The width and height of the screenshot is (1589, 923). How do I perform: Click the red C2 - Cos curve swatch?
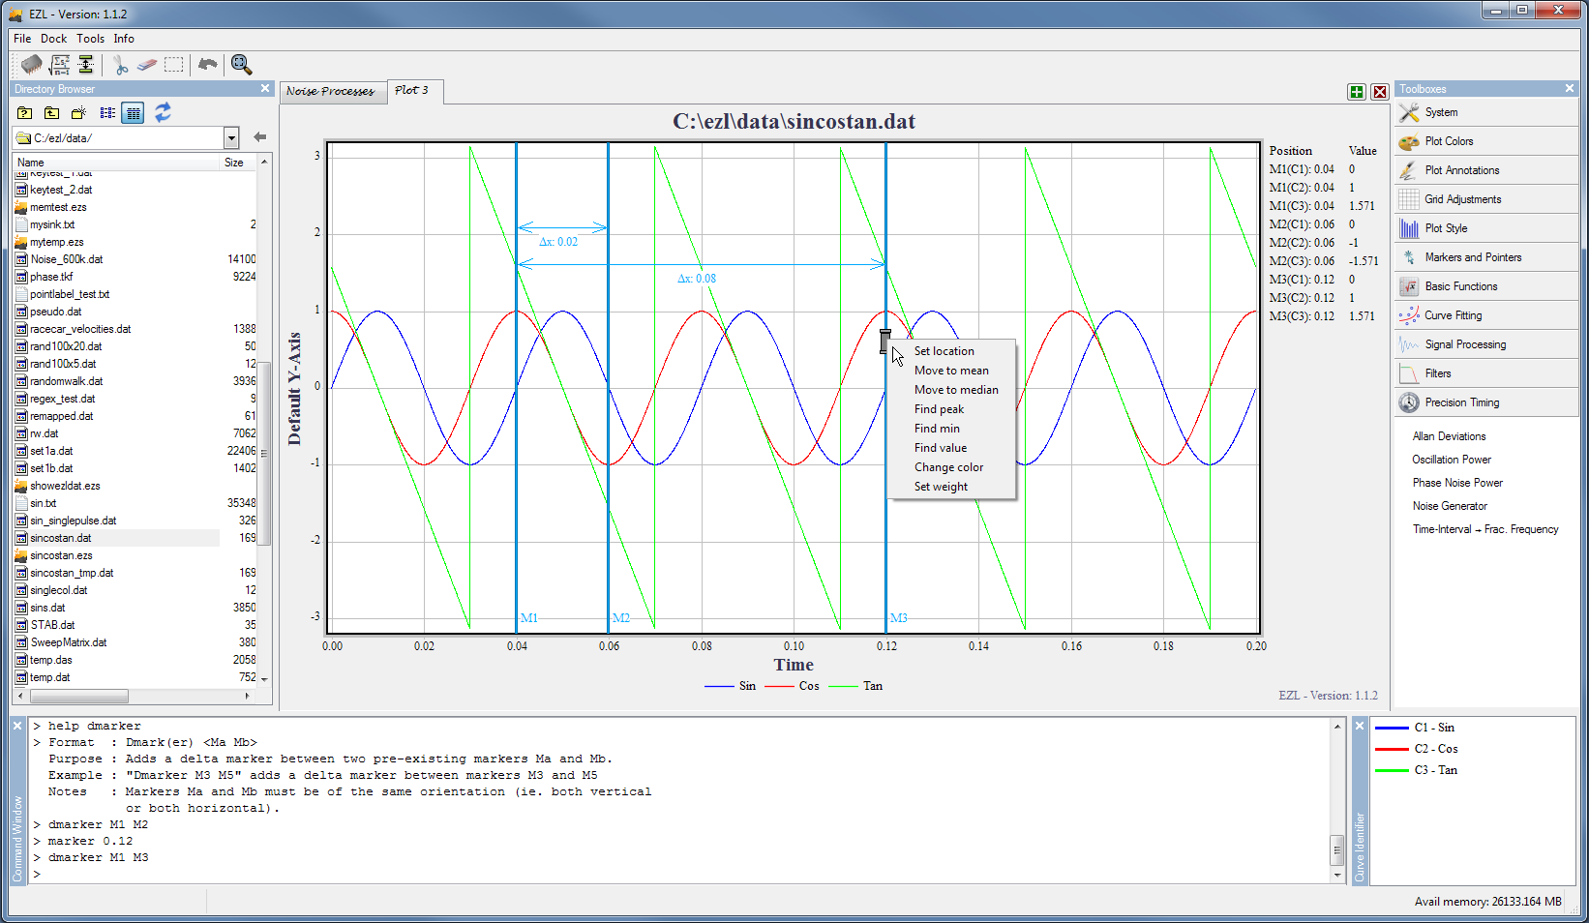point(1392,749)
